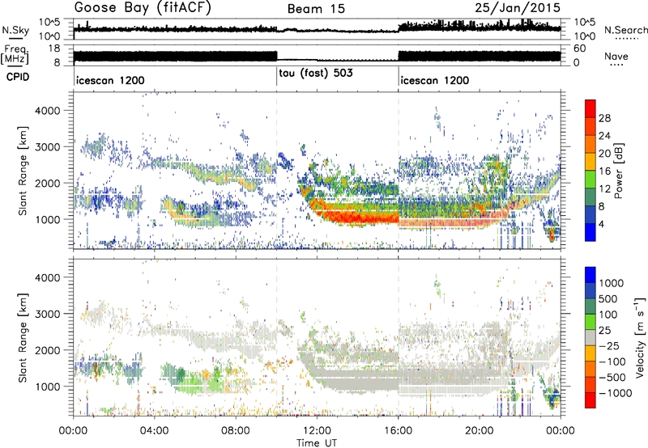Click the 'Power [dB]' colorbar title

[x=618, y=171]
